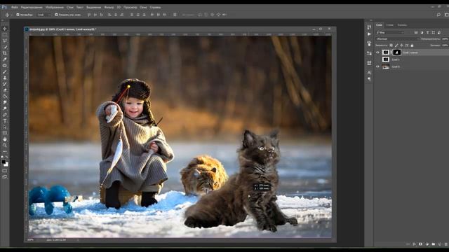Open the Файл menu

[15, 7]
